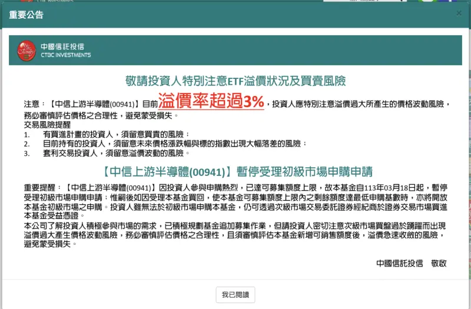This screenshot has width=471, height=309.
Task: Click the paragraph starting with 重要提醒
Action: coord(236,202)
